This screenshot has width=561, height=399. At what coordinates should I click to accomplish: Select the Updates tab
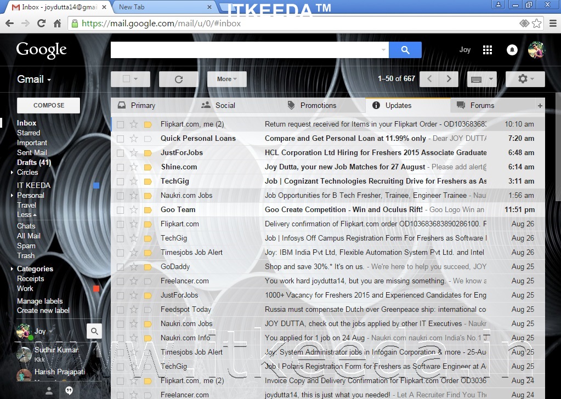point(408,105)
